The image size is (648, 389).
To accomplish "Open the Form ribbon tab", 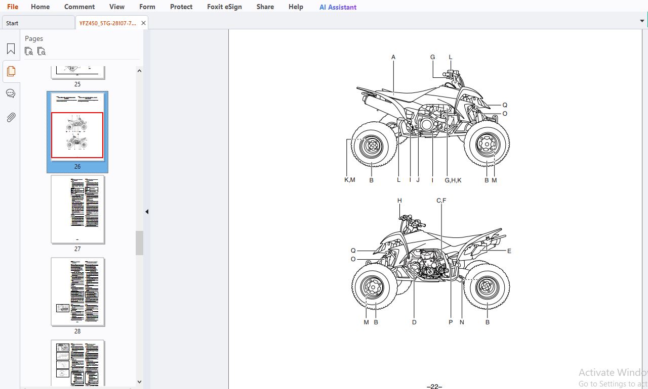I will [x=147, y=7].
